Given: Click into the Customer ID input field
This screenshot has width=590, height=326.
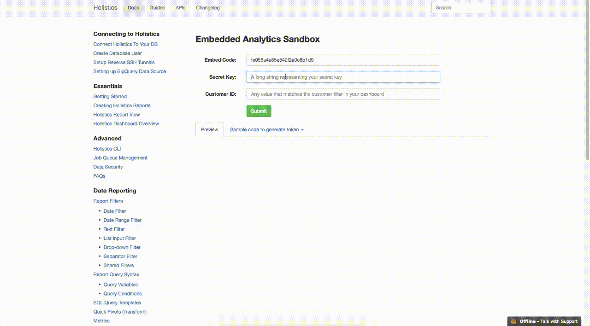Looking at the screenshot, I should (343, 94).
